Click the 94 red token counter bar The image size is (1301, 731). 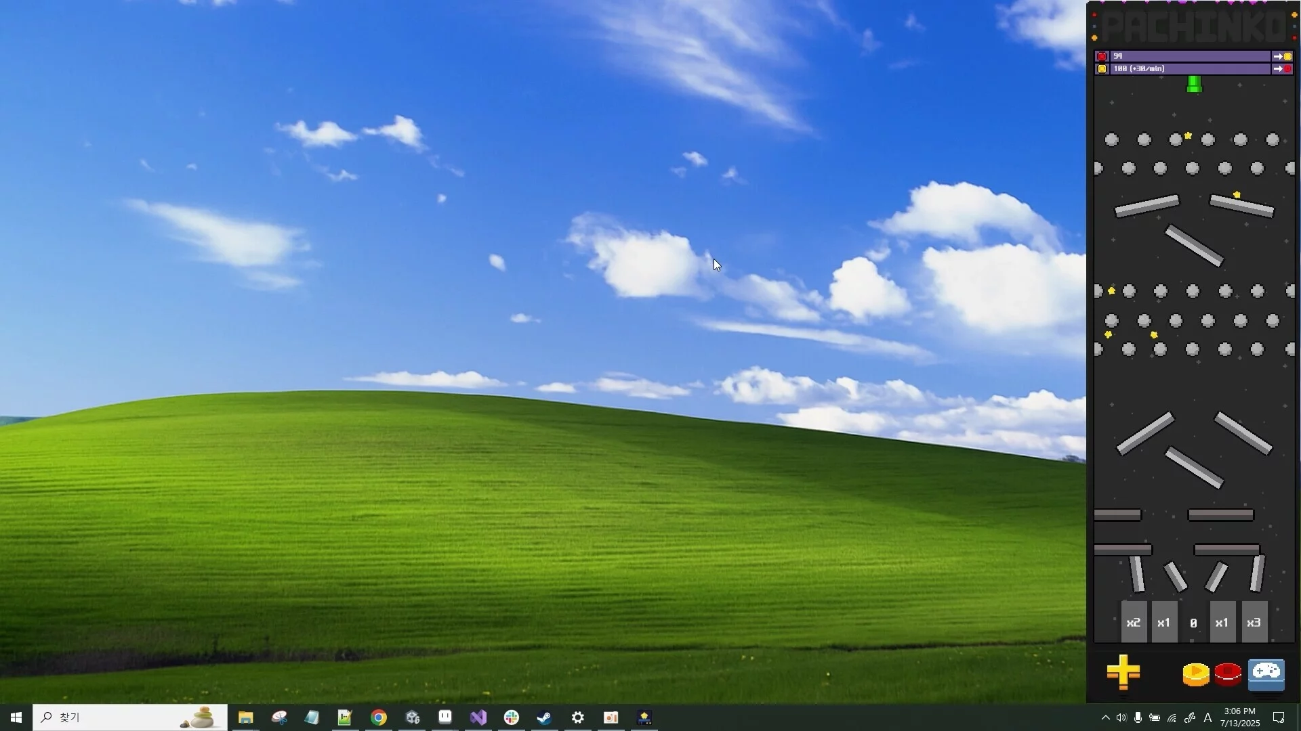tap(1190, 56)
